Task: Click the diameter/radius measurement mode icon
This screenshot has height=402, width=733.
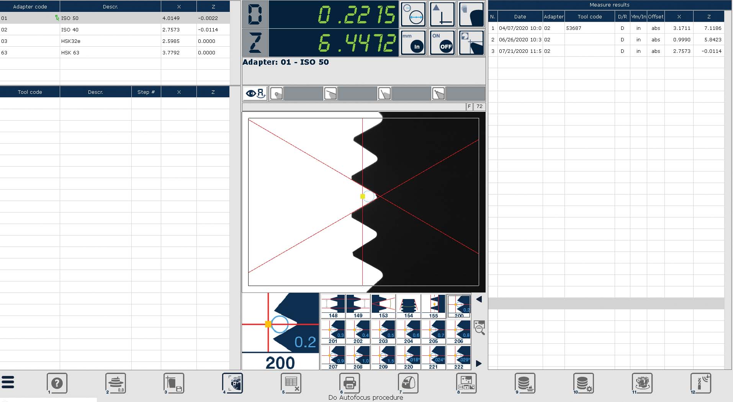Action: coord(413,15)
